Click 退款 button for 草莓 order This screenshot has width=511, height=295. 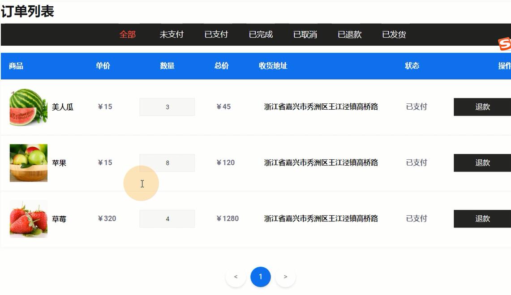coord(482,219)
